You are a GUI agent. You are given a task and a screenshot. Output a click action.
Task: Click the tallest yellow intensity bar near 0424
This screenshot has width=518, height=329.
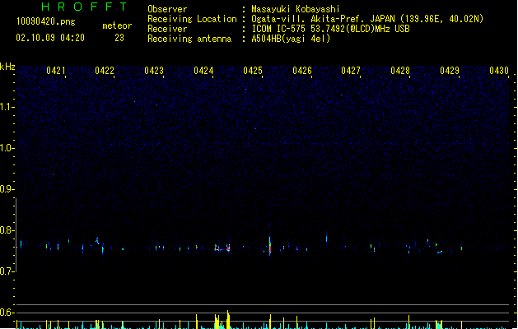[x=227, y=319]
